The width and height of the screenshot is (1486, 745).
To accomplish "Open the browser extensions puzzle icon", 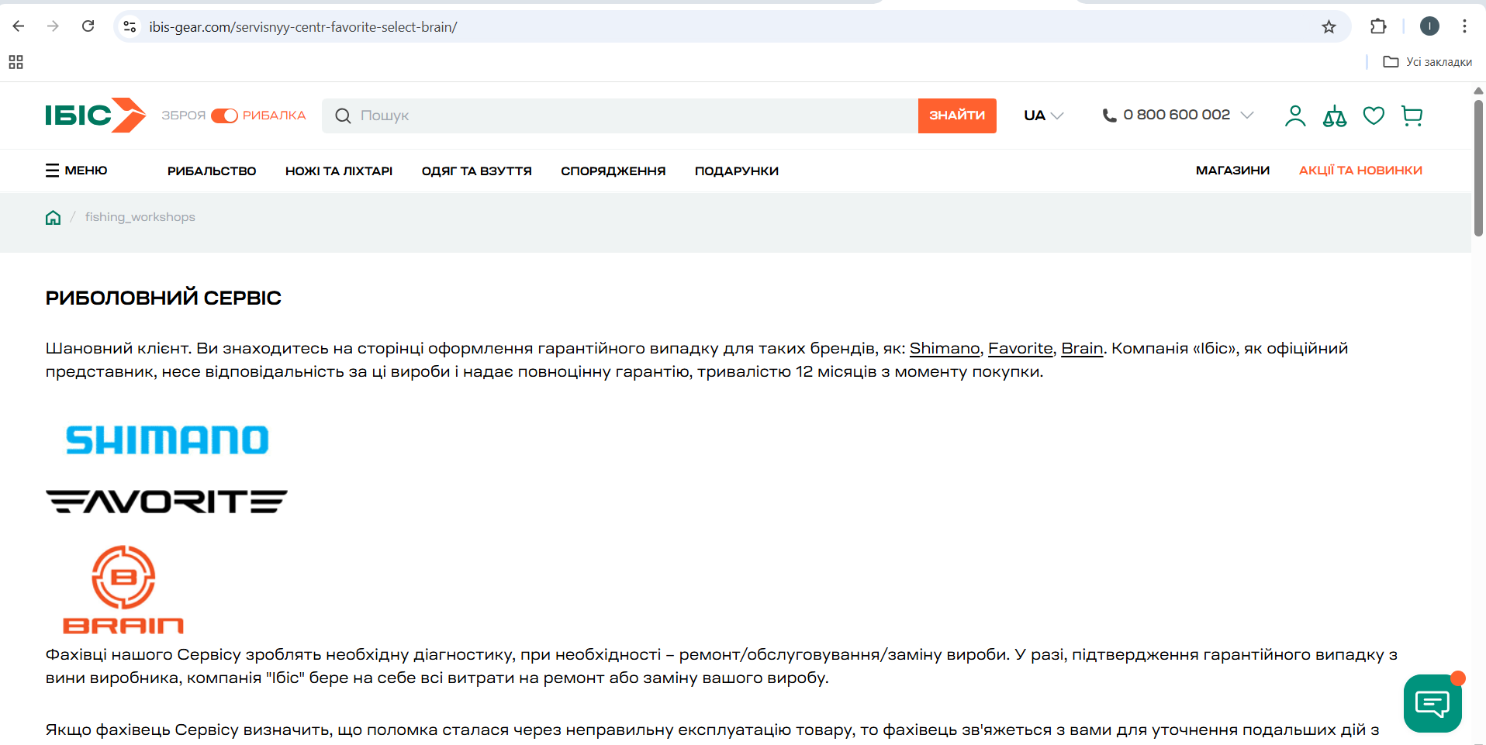I will click(1378, 26).
